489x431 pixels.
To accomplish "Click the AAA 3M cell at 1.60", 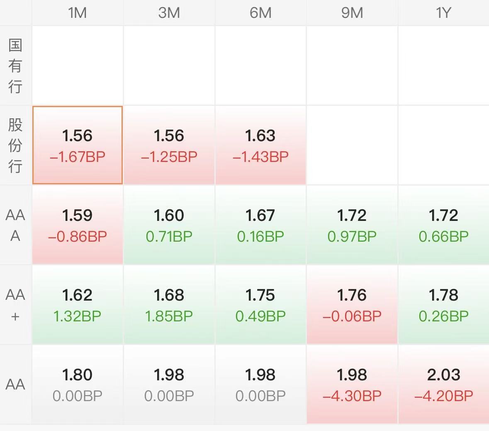I will point(169,225).
